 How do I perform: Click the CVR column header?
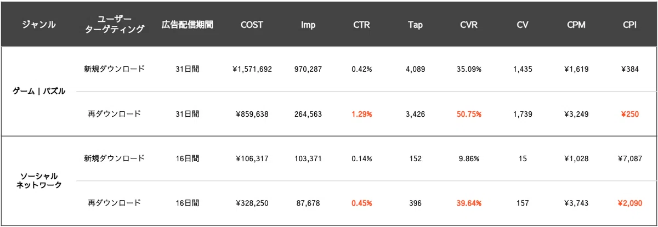pyautogui.click(x=469, y=25)
